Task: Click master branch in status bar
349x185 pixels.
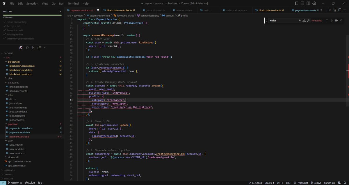Action: coord(13,183)
